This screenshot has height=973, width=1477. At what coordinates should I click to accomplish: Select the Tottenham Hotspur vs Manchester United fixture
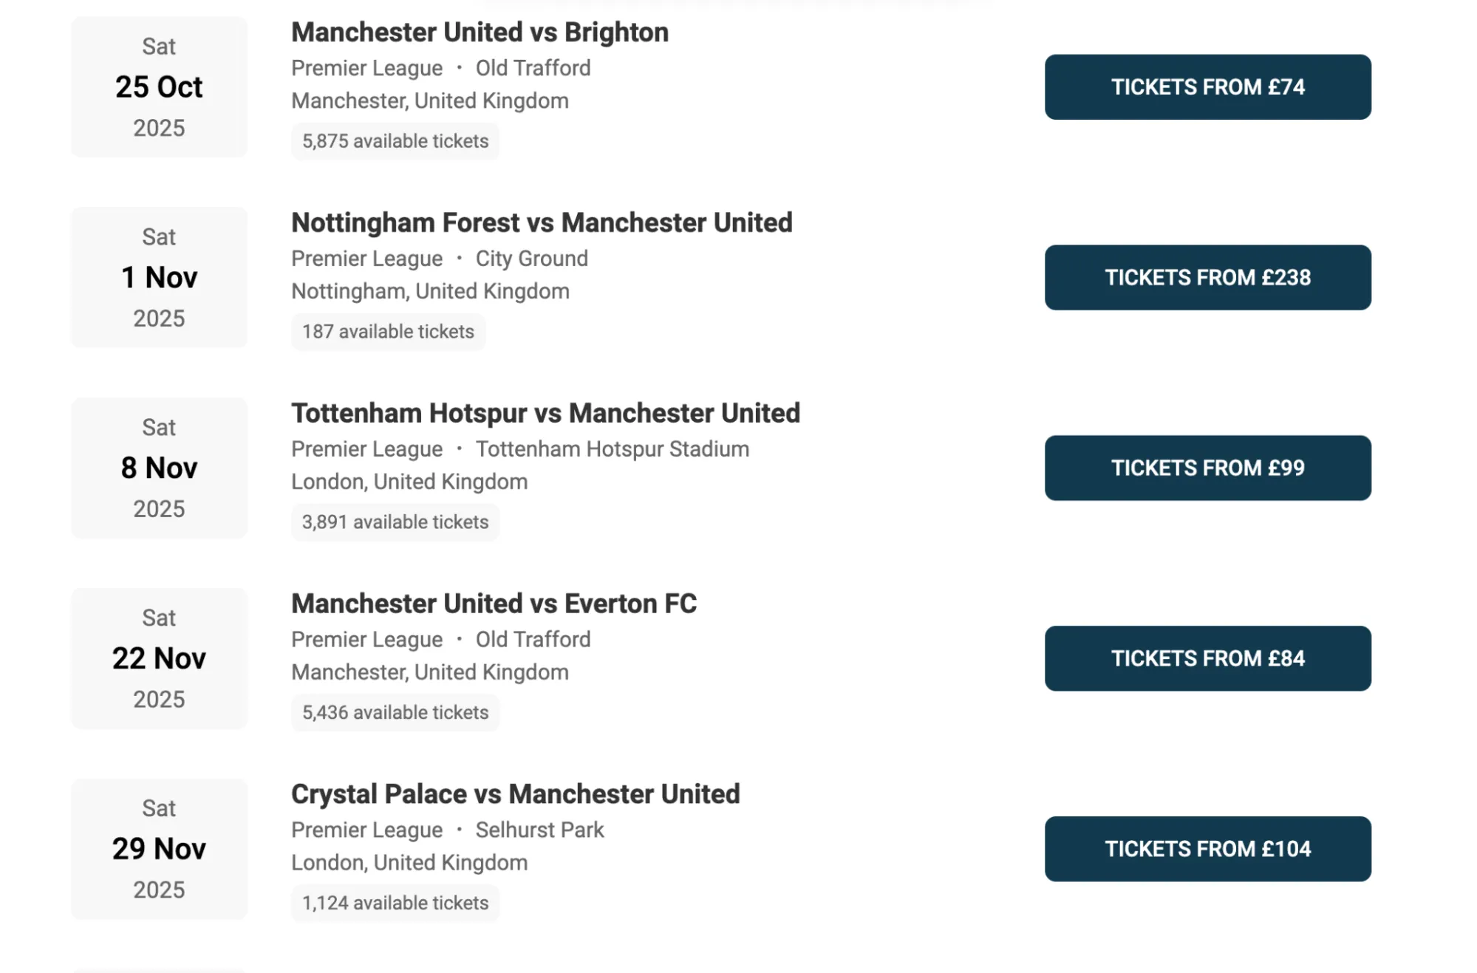[x=545, y=413]
